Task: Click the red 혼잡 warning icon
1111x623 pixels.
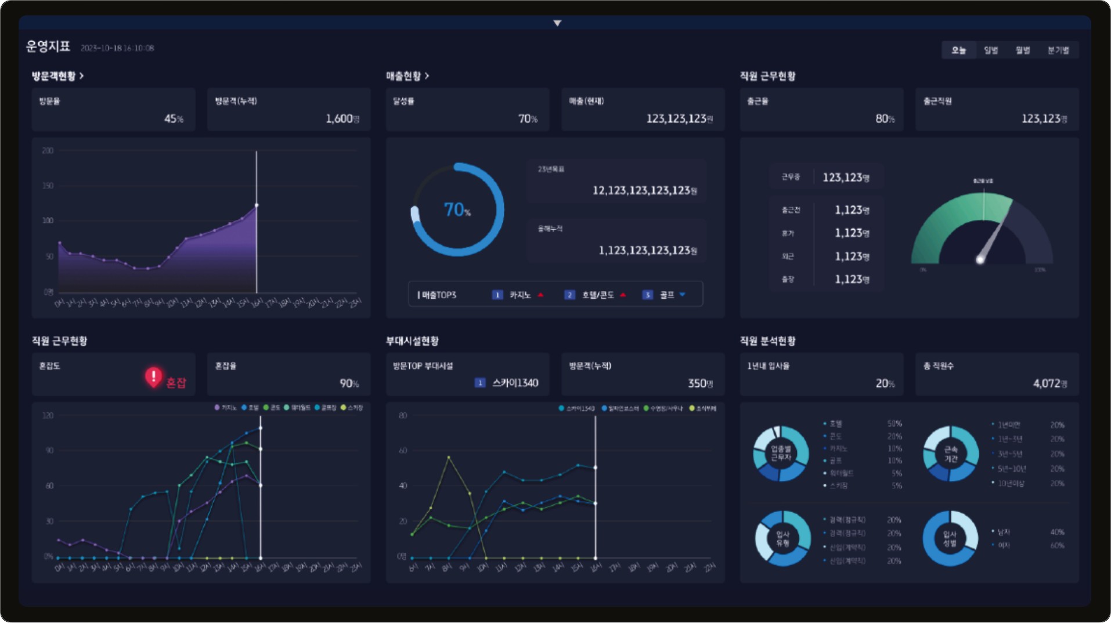Action: click(153, 377)
